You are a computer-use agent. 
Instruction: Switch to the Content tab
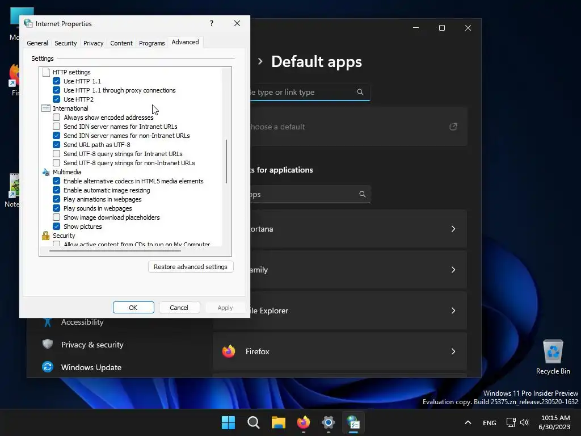[x=121, y=43]
